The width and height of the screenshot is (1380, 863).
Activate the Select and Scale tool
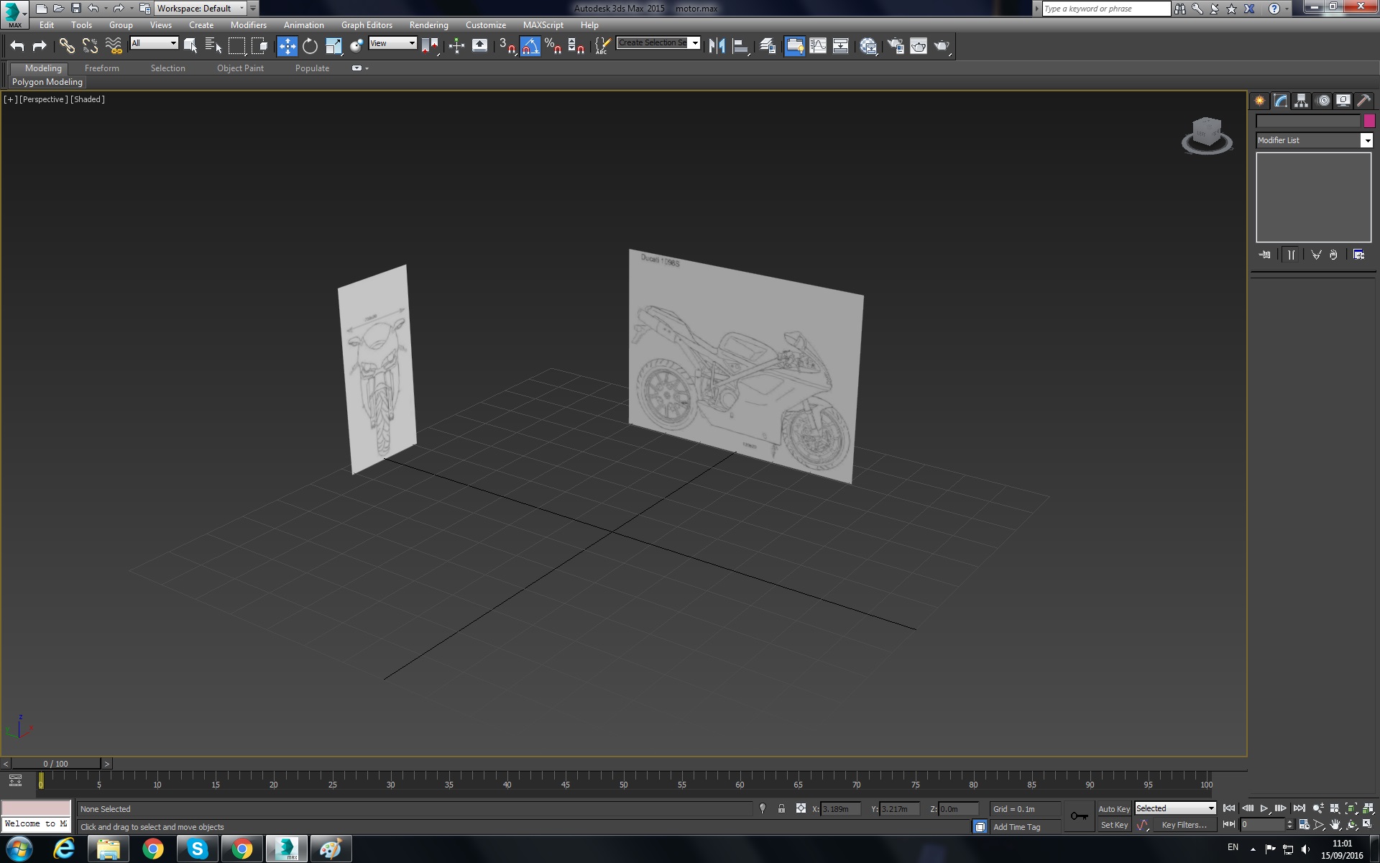[333, 46]
